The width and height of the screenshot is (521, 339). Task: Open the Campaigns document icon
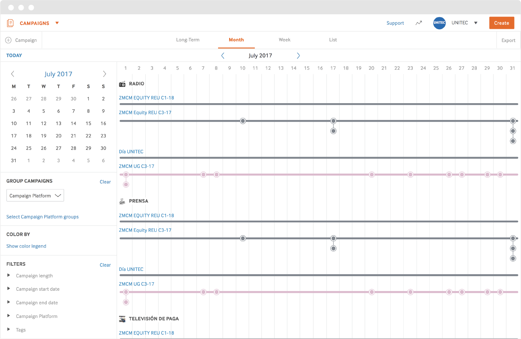(10, 23)
